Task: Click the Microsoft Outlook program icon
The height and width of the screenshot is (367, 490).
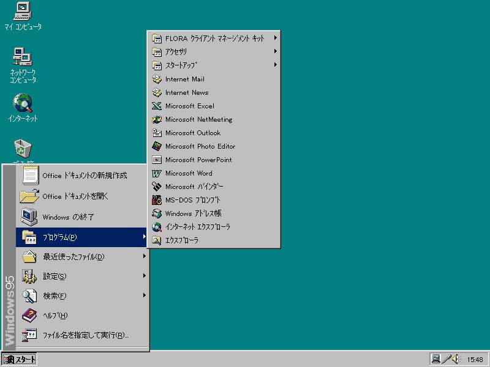Action: pos(157,133)
